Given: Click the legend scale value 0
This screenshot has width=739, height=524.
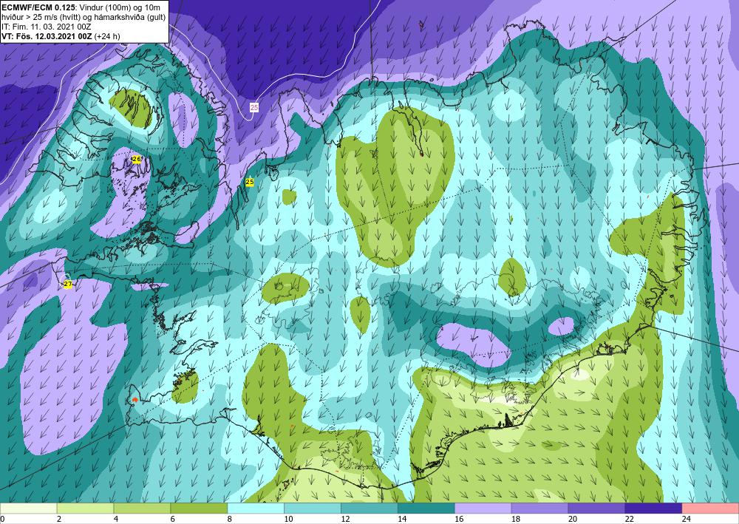Looking at the screenshot, I should pyautogui.click(x=2, y=520).
